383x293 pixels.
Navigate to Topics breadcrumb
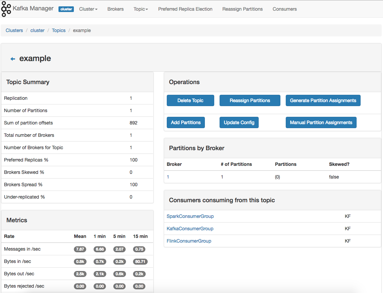pyautogui.click(x=59, y=30)
